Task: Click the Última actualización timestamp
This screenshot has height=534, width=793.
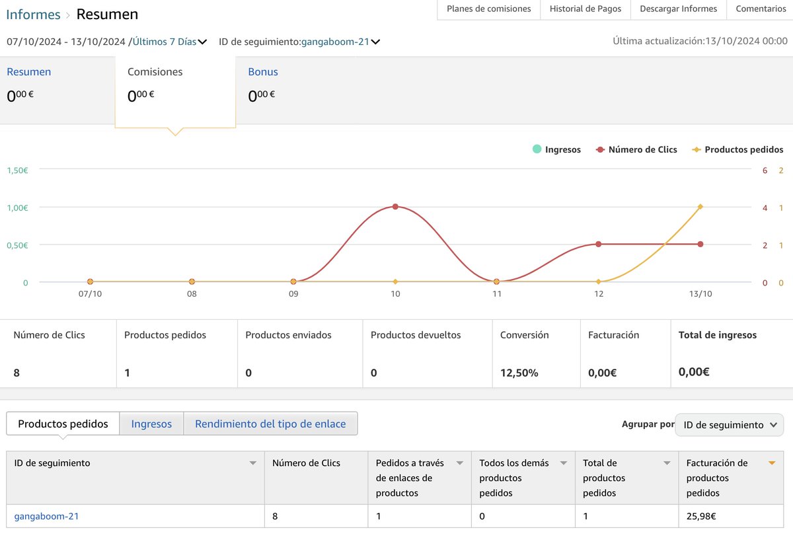Action: tap(700, 41)
